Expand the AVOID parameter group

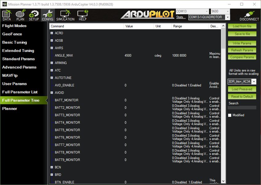52,92
